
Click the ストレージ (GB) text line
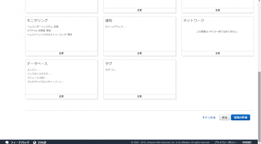pos(37,78)
